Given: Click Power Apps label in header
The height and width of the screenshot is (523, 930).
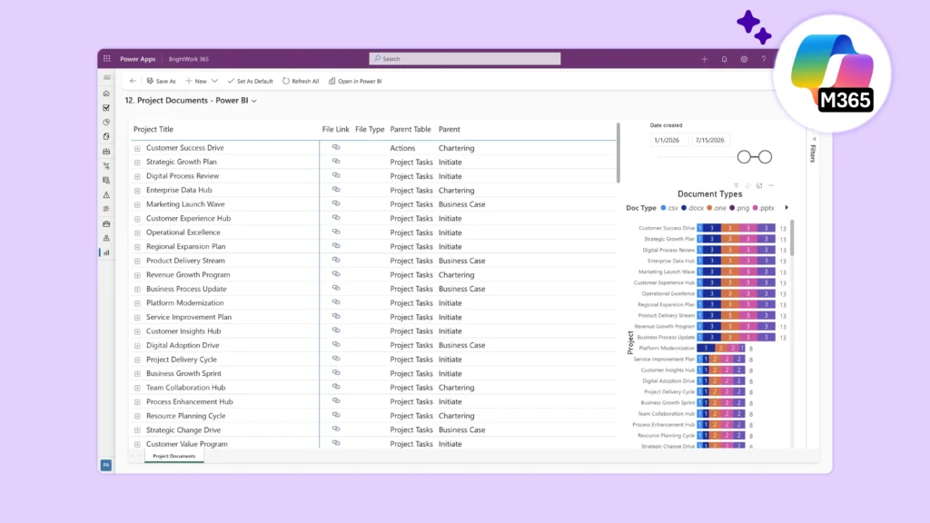Looking at the screenshot, I should pos(138,59).
